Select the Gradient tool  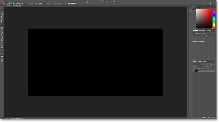2,32
